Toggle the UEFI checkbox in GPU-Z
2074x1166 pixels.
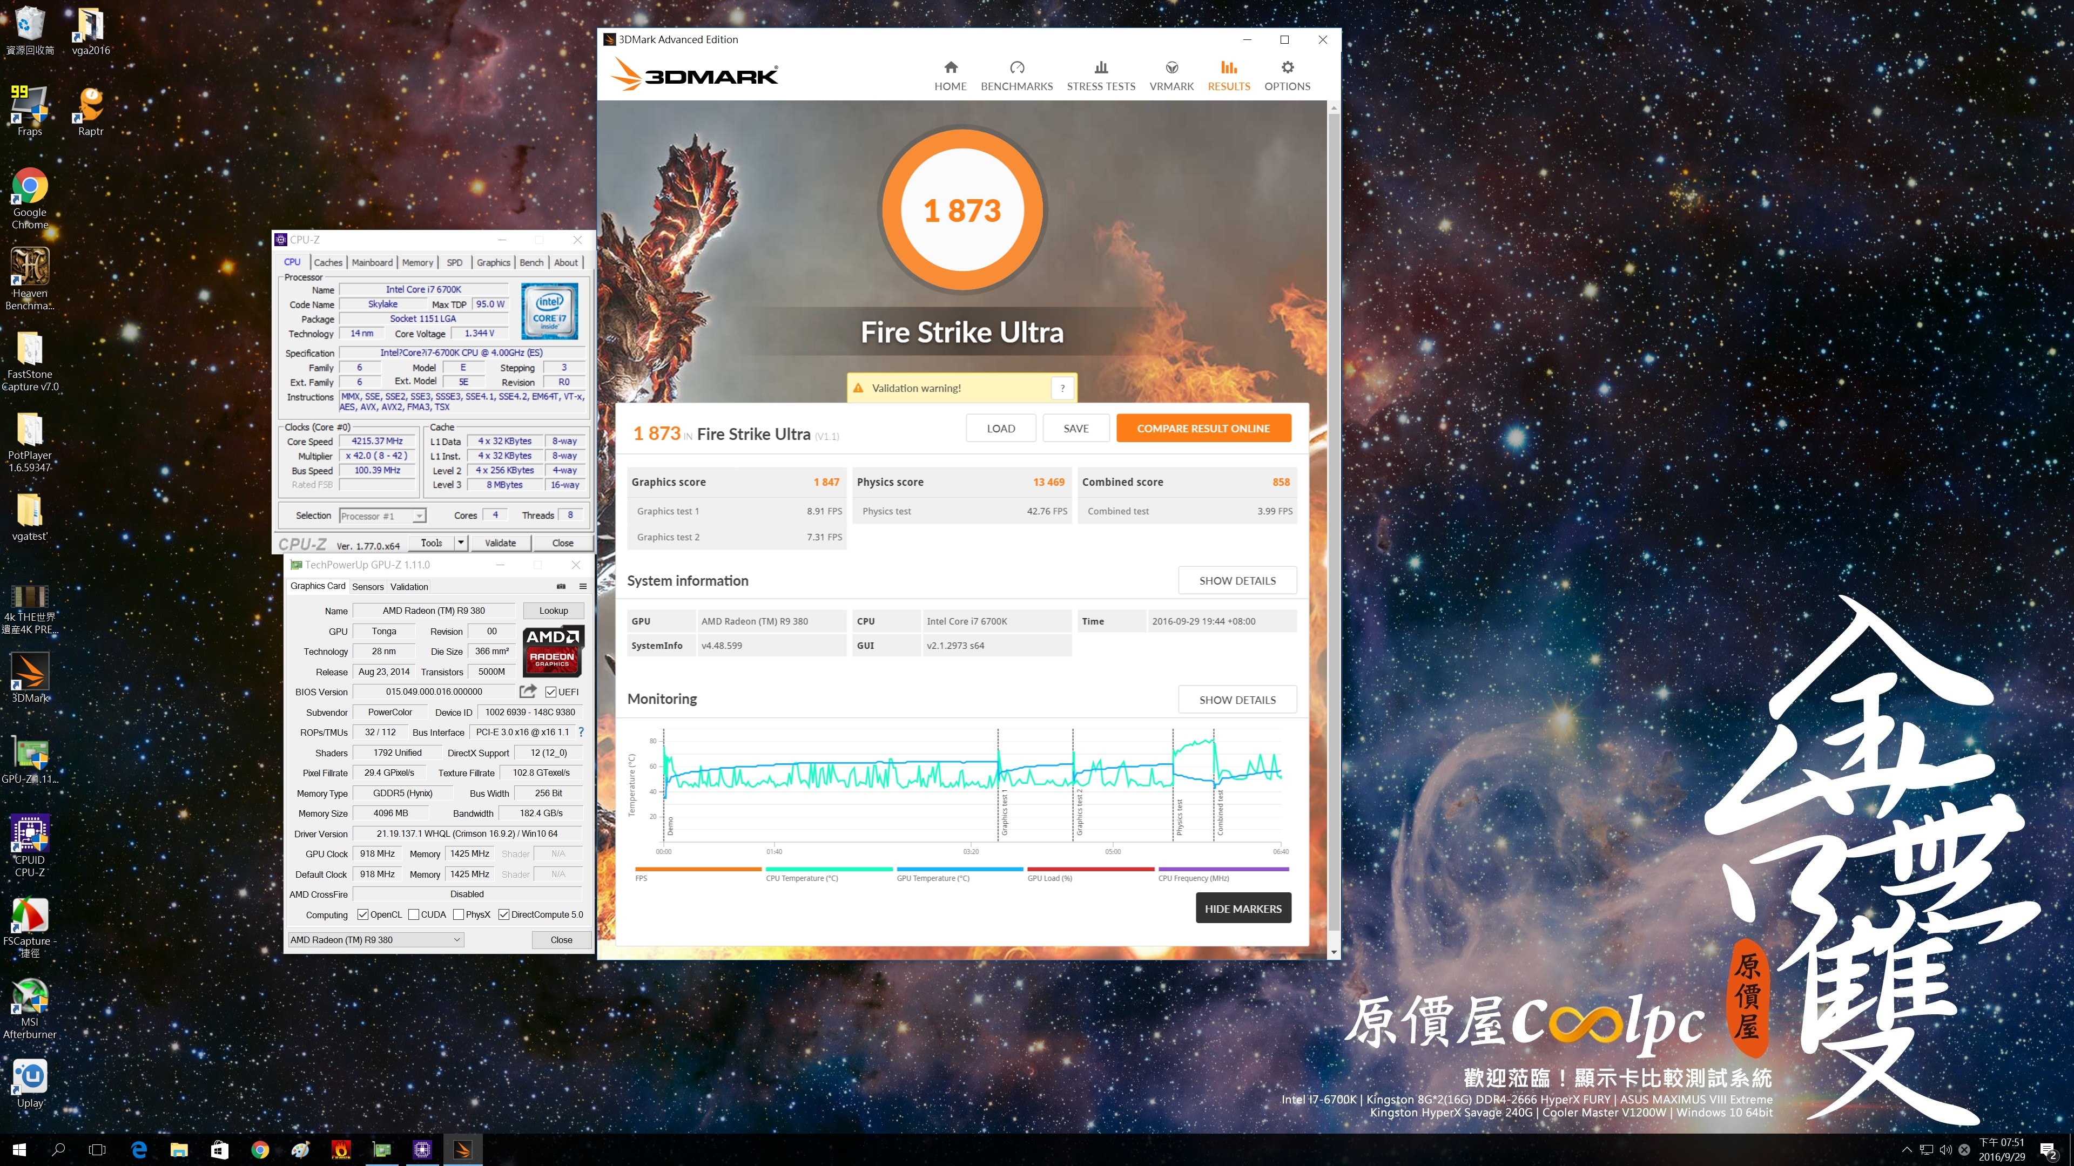(x=551, y=692)
